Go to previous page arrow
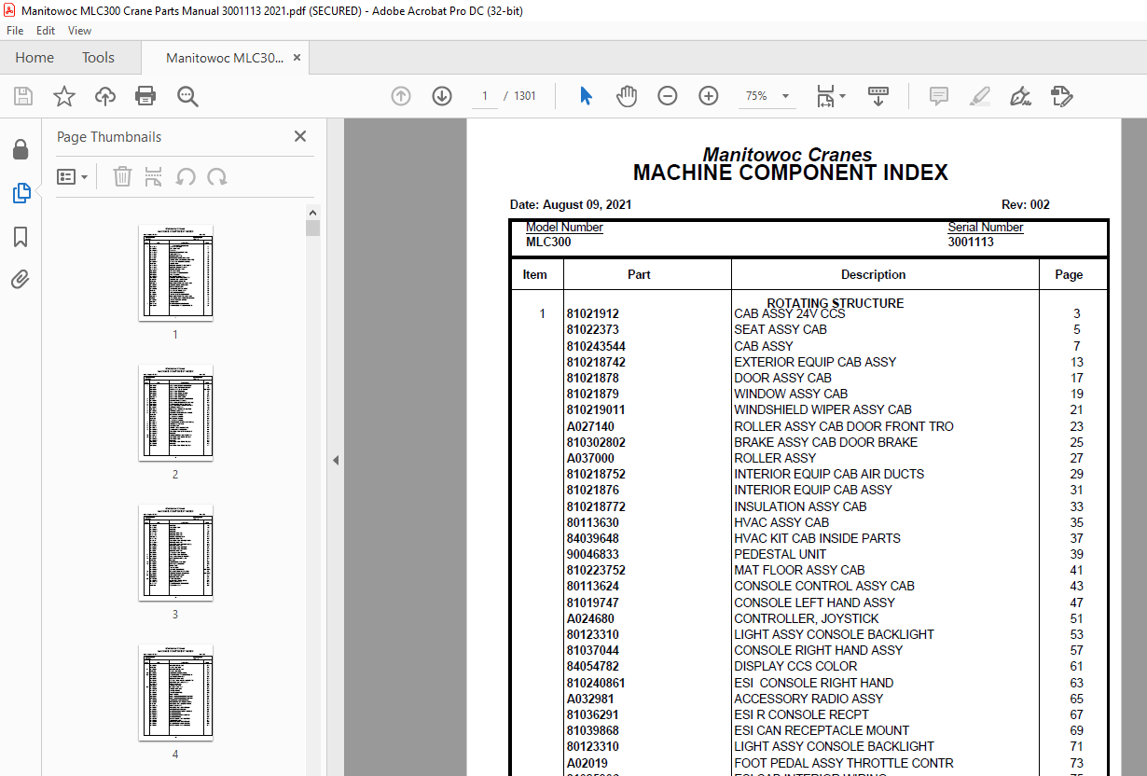Screen dimensions: 1147x776 point(401,96)
